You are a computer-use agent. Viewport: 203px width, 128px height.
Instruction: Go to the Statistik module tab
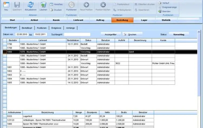[166, 20]
